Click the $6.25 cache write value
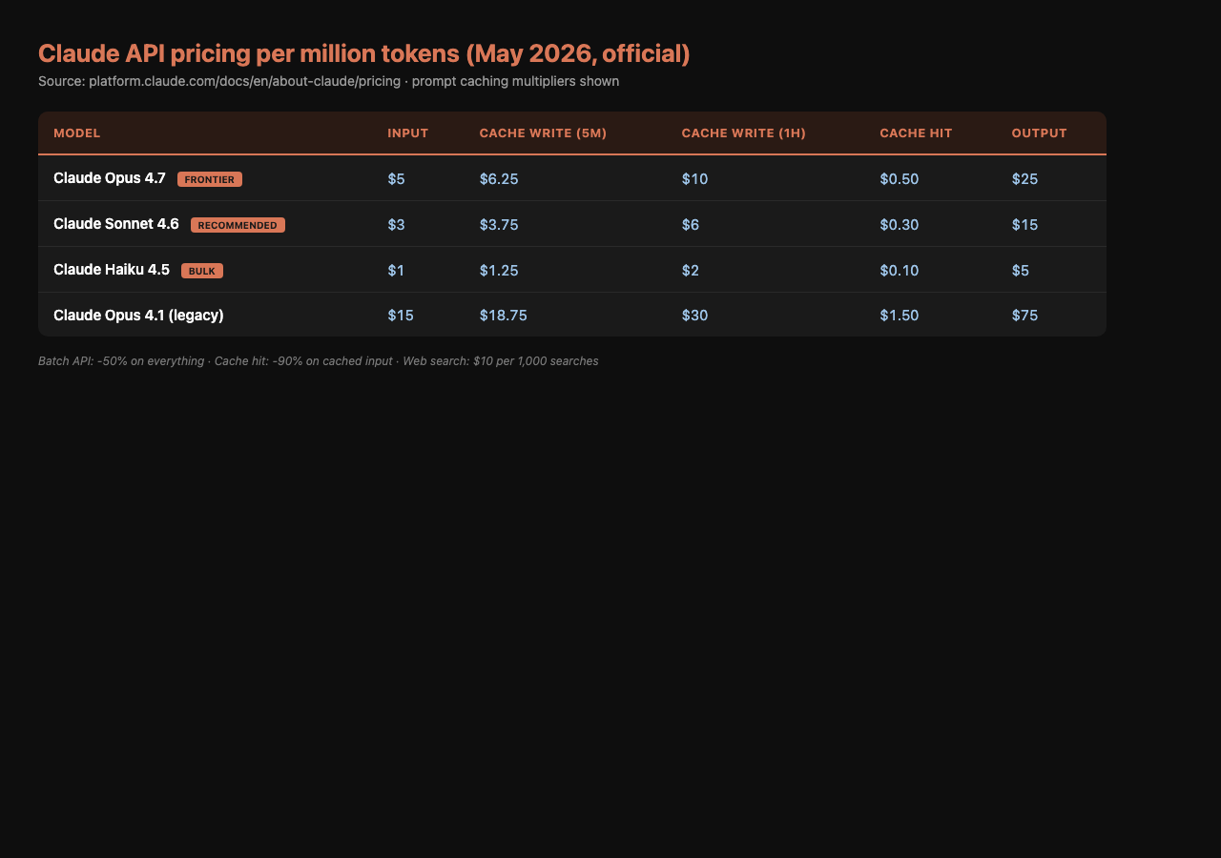Screen dimensions: 1221x858 click(499, 178)
